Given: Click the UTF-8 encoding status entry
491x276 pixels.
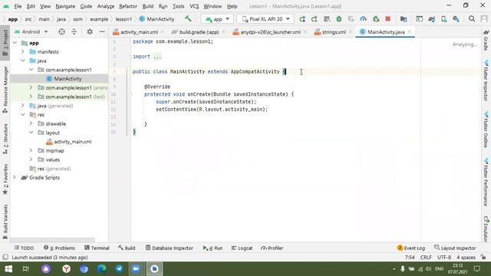Looking at the screenshot, I should 444,258.
